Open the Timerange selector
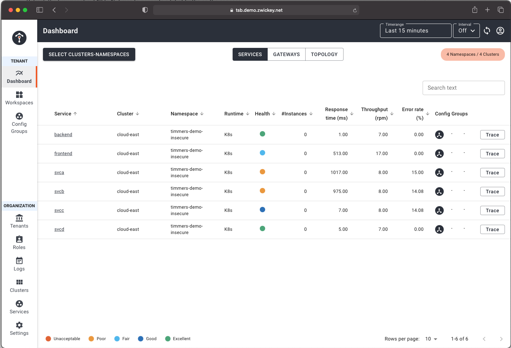This screenshot has height=348, width=511. [x=415, y=31]
